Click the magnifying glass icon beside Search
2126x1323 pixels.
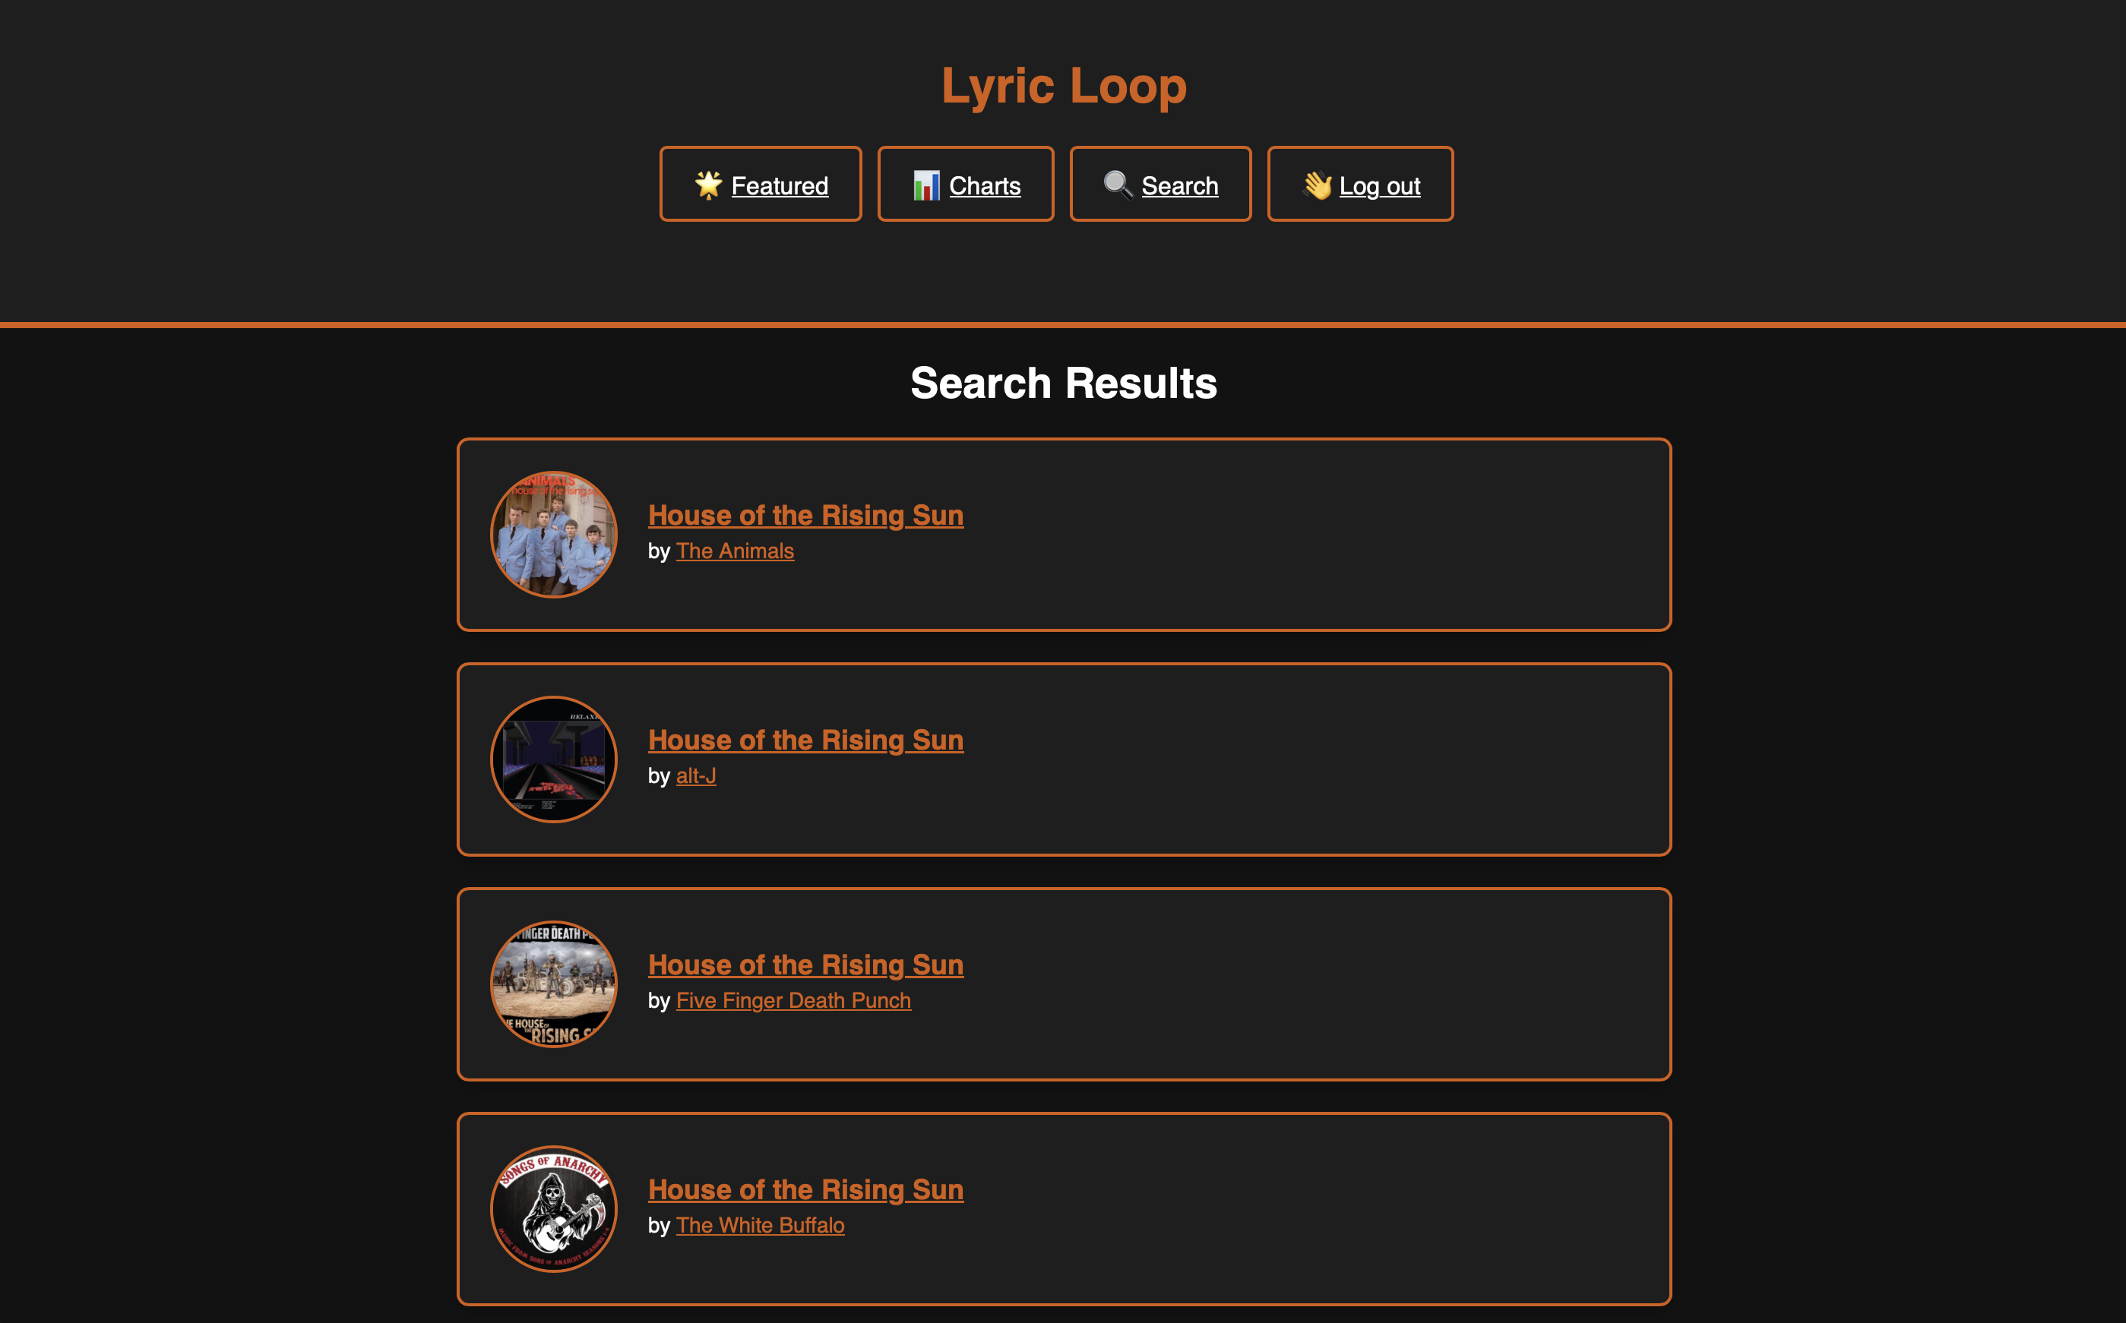(x=1117, y=185)
